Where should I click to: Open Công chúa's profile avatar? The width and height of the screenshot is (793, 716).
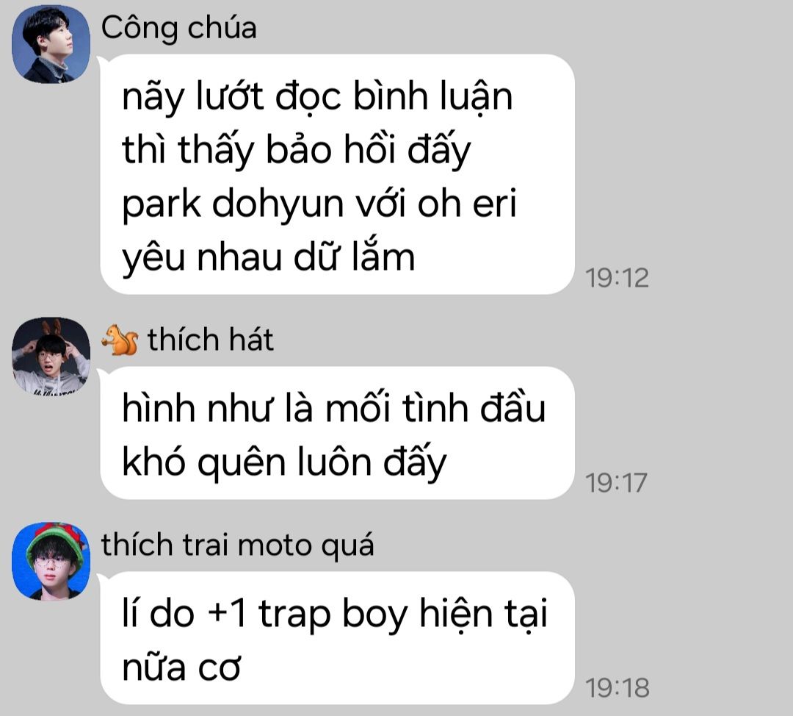tap(51, 44)
